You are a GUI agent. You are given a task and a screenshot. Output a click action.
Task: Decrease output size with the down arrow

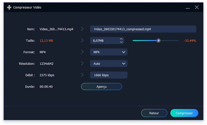click(x=121, y=42)
